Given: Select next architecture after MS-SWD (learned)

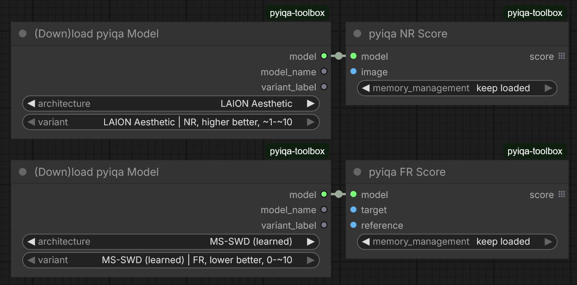Looking at the screenshot, I should (310, 241).
